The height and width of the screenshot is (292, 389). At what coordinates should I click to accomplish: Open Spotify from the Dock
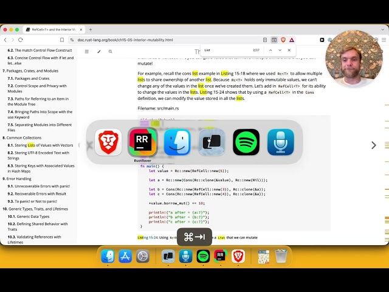click(203, 256)
